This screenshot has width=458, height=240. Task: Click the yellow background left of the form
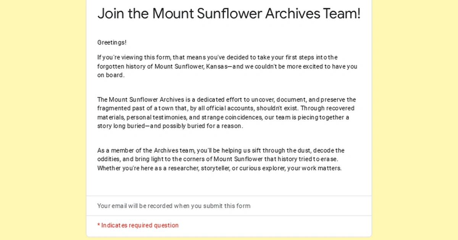point(43,120)
